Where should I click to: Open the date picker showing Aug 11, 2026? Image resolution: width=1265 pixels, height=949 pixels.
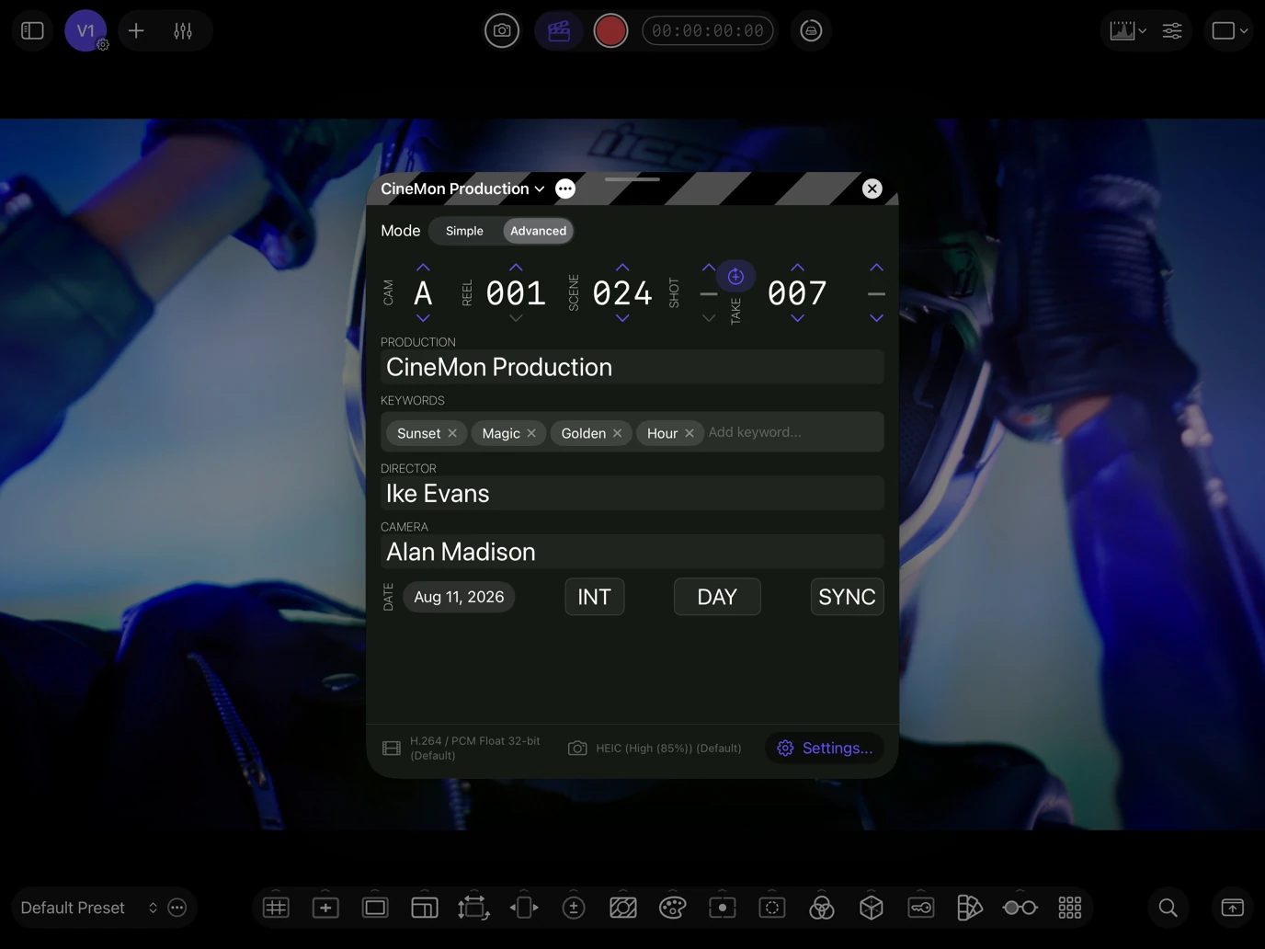coord(459,597)
